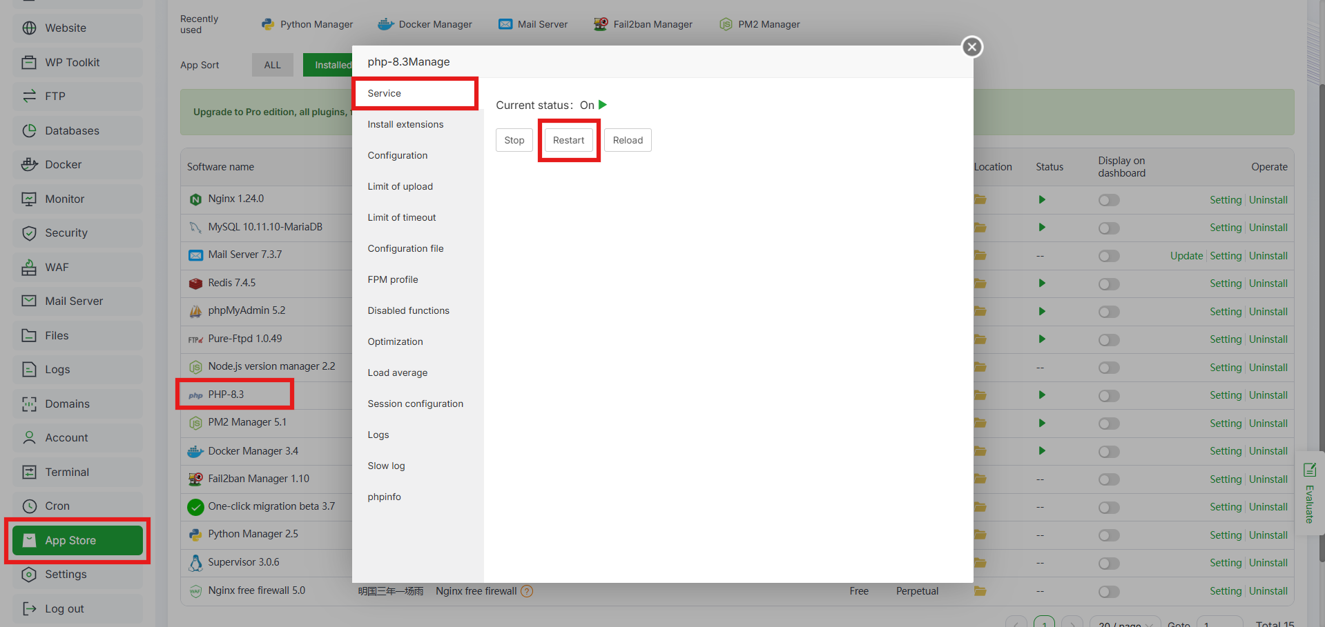Screen dimensions: 1325x627
Task: Click the Files folder icon in sidebar
Action: 29,336
